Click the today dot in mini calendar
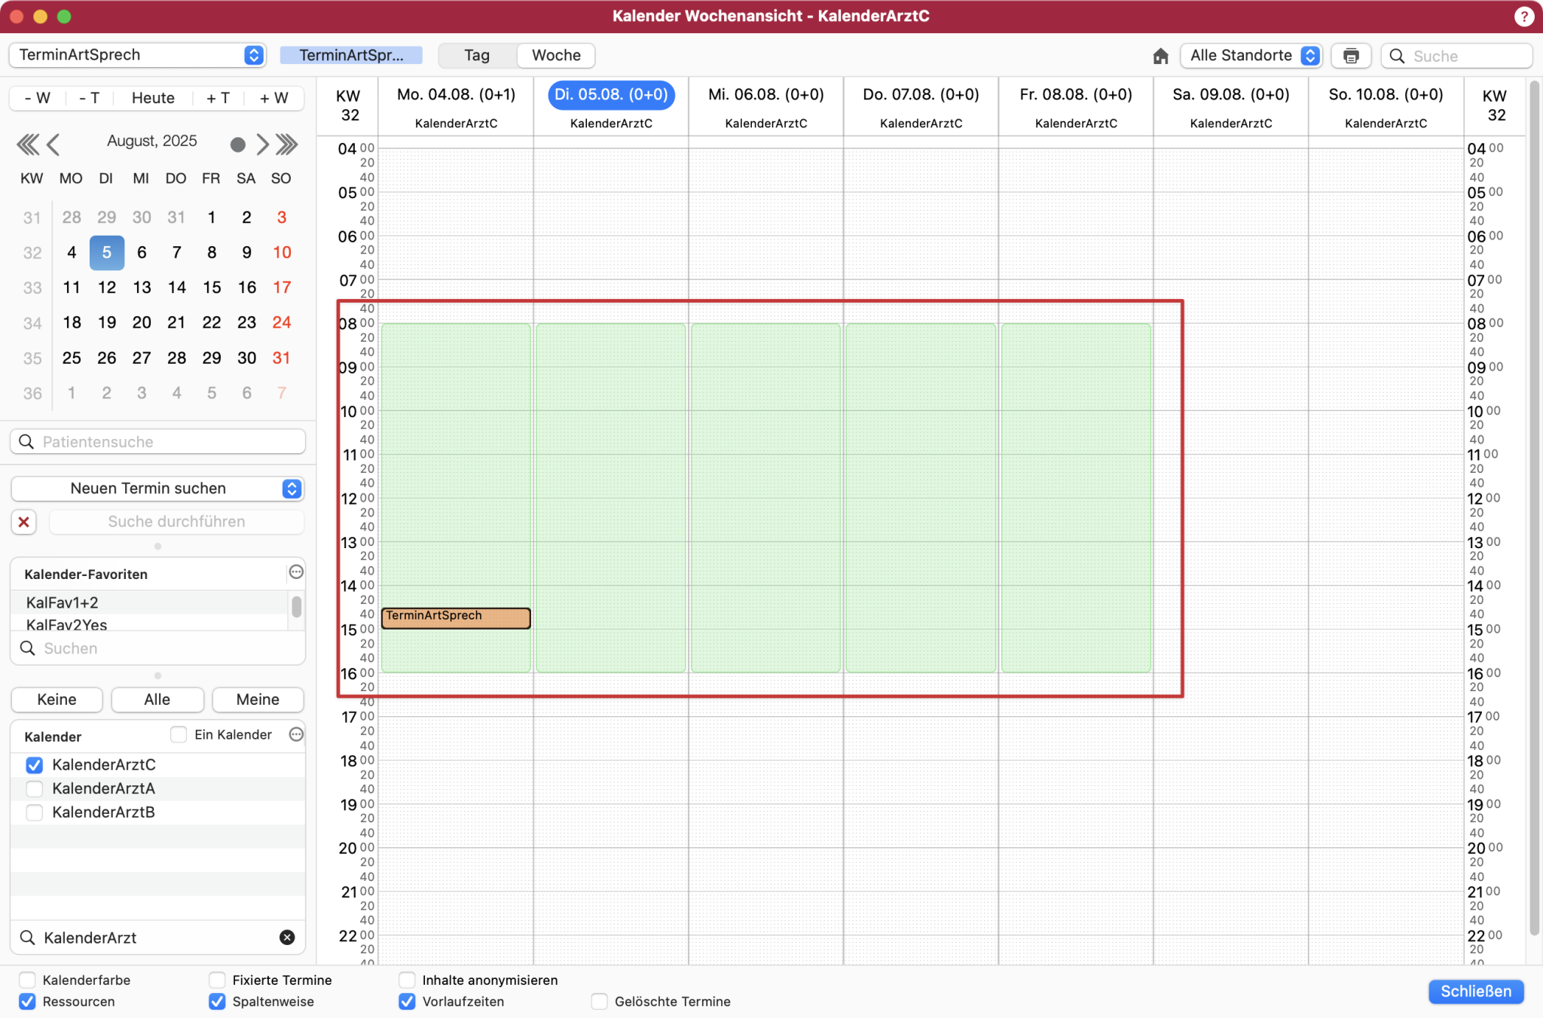The height and width of the screenshot is (1018, 1543). tap(237, 145)
